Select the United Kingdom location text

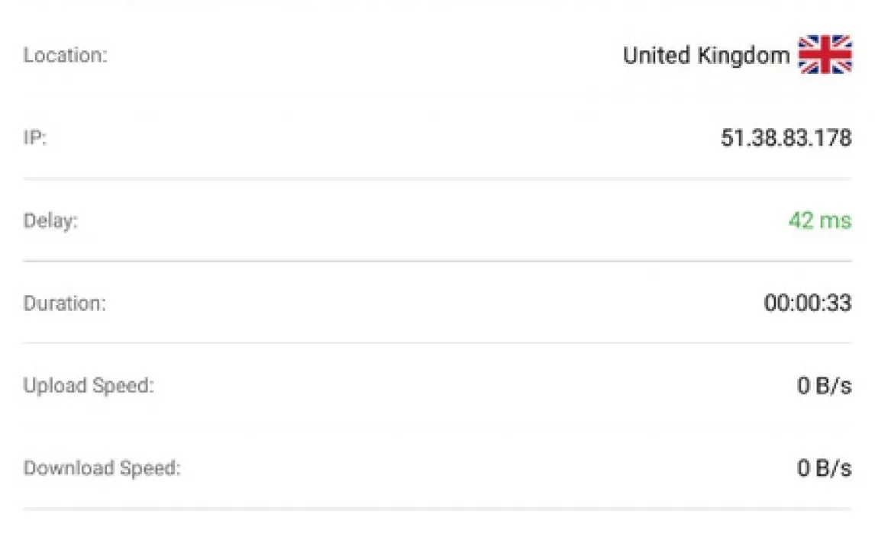(706, 56)
